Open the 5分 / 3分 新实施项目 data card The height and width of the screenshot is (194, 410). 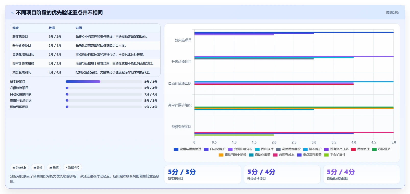click(203, 174)
